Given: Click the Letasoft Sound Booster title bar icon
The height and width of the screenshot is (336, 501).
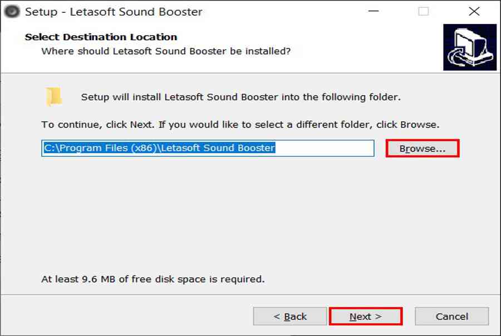Looking at the screenshot, I should click(x=12, y=11).
